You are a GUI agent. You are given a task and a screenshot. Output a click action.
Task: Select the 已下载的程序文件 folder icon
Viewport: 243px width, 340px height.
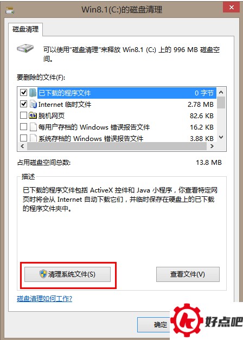33,93
